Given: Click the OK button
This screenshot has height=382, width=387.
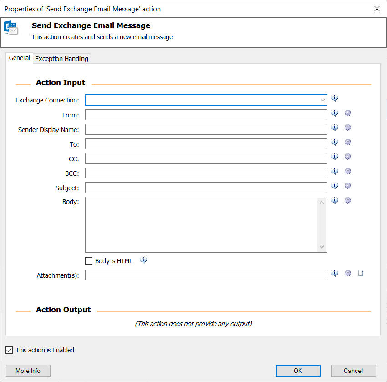Looking at the screenshot, I should [298, 371].
